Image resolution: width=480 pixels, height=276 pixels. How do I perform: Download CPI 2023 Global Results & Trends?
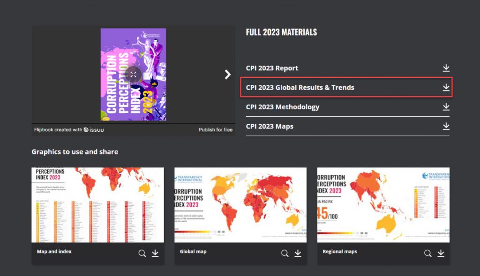pos(446,88)
